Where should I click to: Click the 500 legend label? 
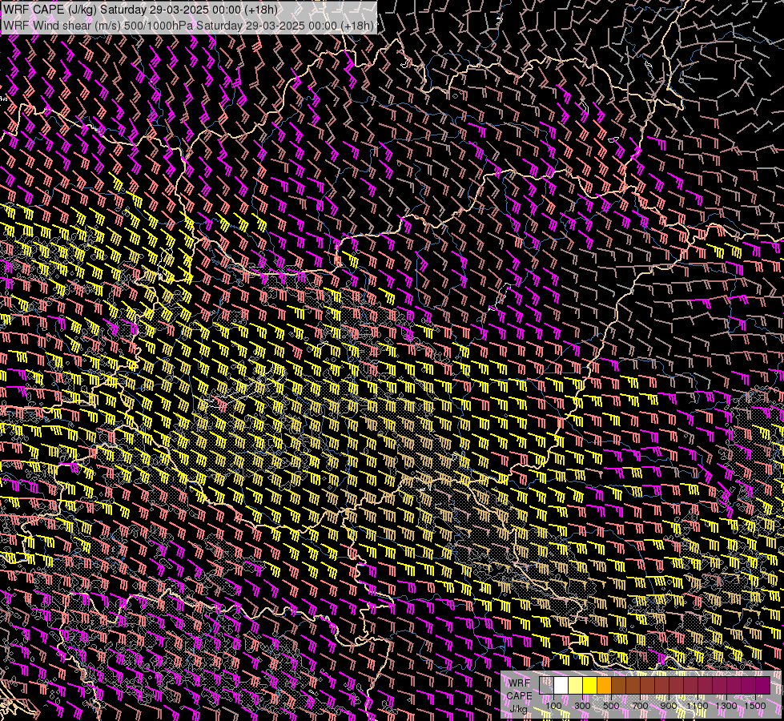(x=611, y=706)
